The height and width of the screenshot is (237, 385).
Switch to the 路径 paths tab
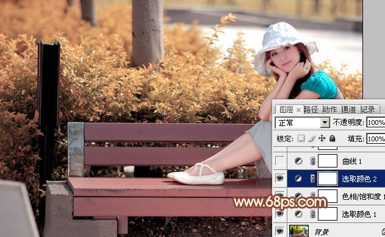point(311,109)
